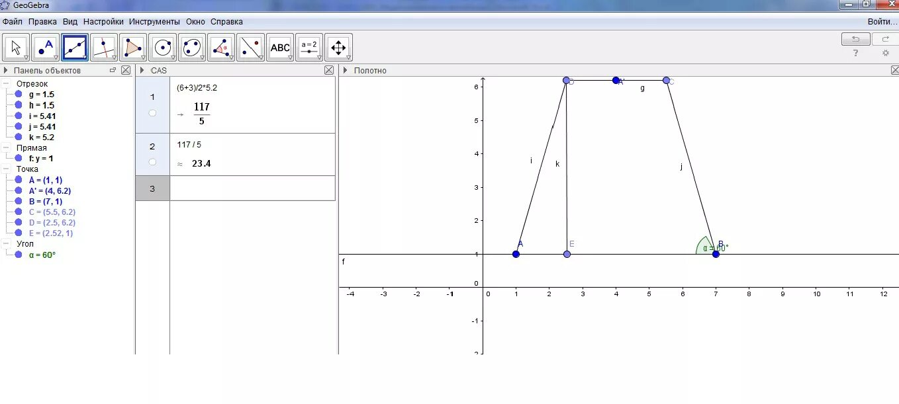Open the Инструменты menu

coord(154,21)
